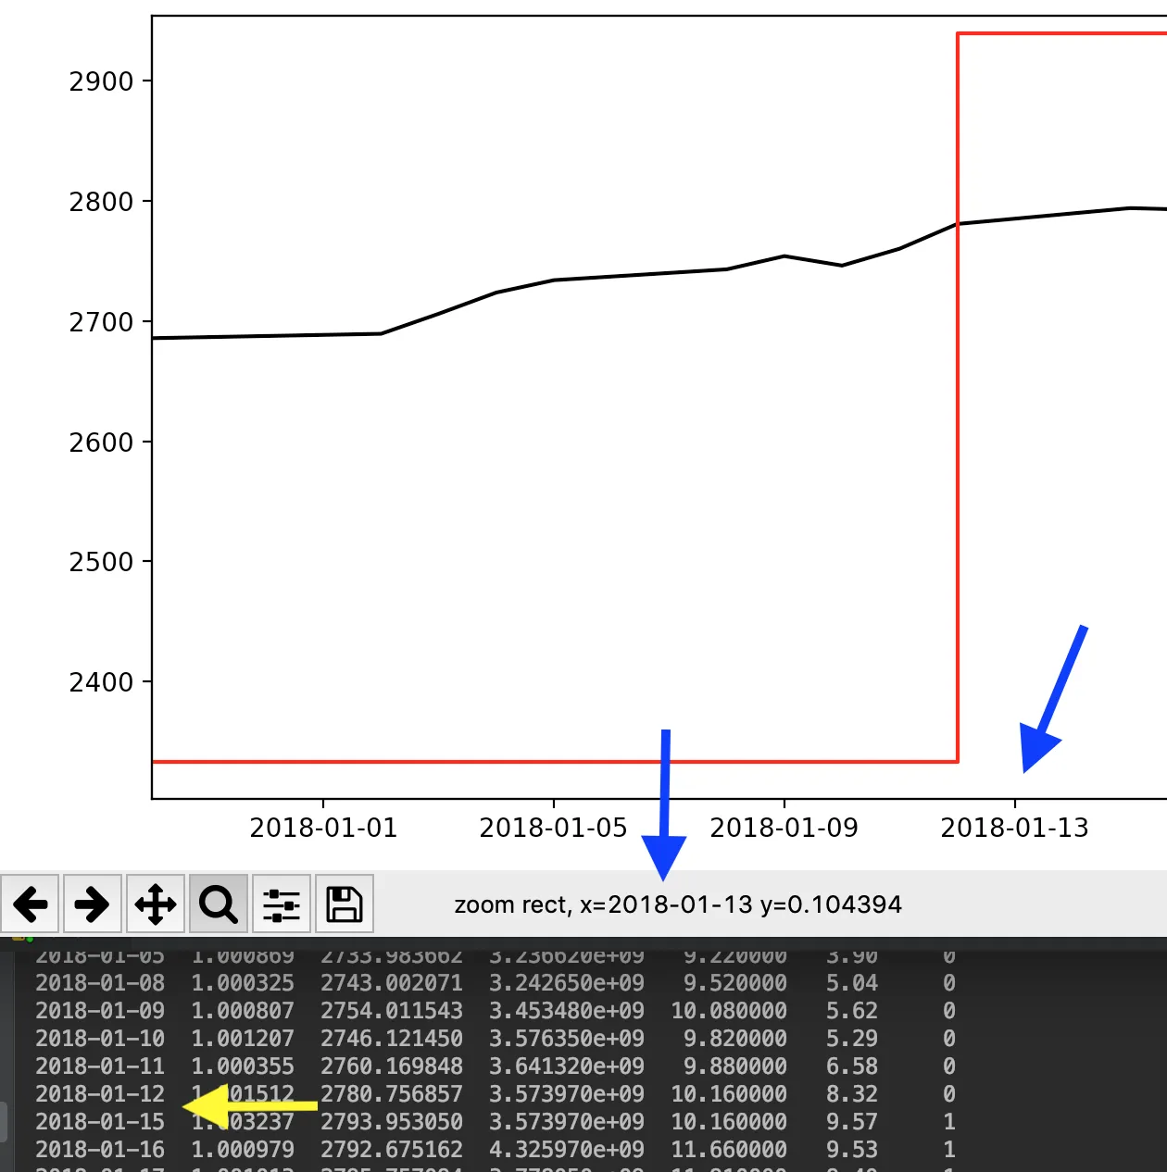1167x1172 pixels.
Task: Click the date 2018-01-12 in the console
Action: point(100,1093)
